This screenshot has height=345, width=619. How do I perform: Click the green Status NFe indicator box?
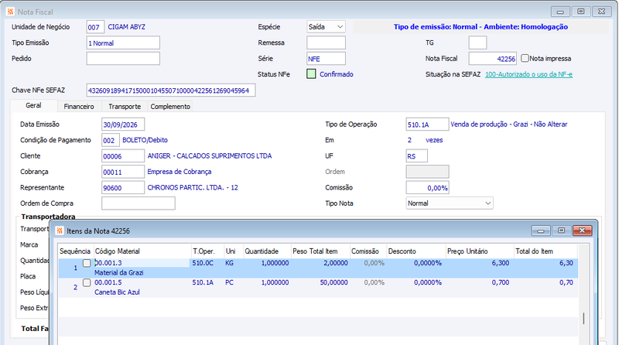coord(311,73)
